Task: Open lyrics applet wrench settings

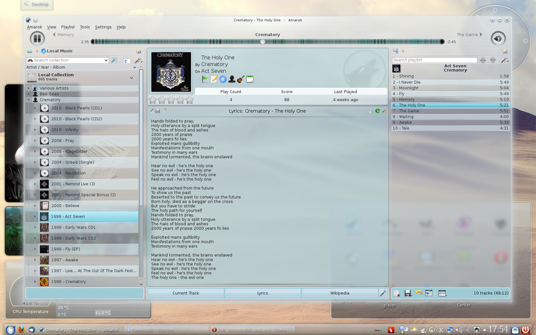Action: (x=384, y=111)
